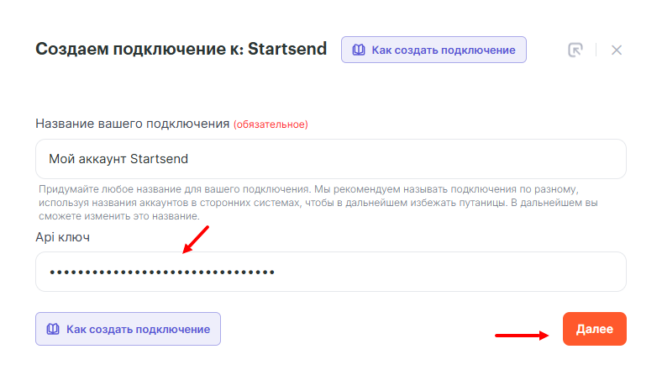Click the 'Api ключ' label
Screen dimensions: 662x381
tap(62, 237)
